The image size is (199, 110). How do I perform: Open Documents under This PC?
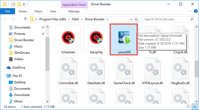pyautogui.click(x=20, y=89)
